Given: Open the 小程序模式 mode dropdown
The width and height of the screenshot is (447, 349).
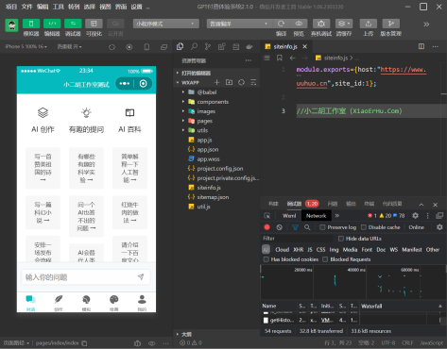Looking at the screenshot, I should [166, 24].
